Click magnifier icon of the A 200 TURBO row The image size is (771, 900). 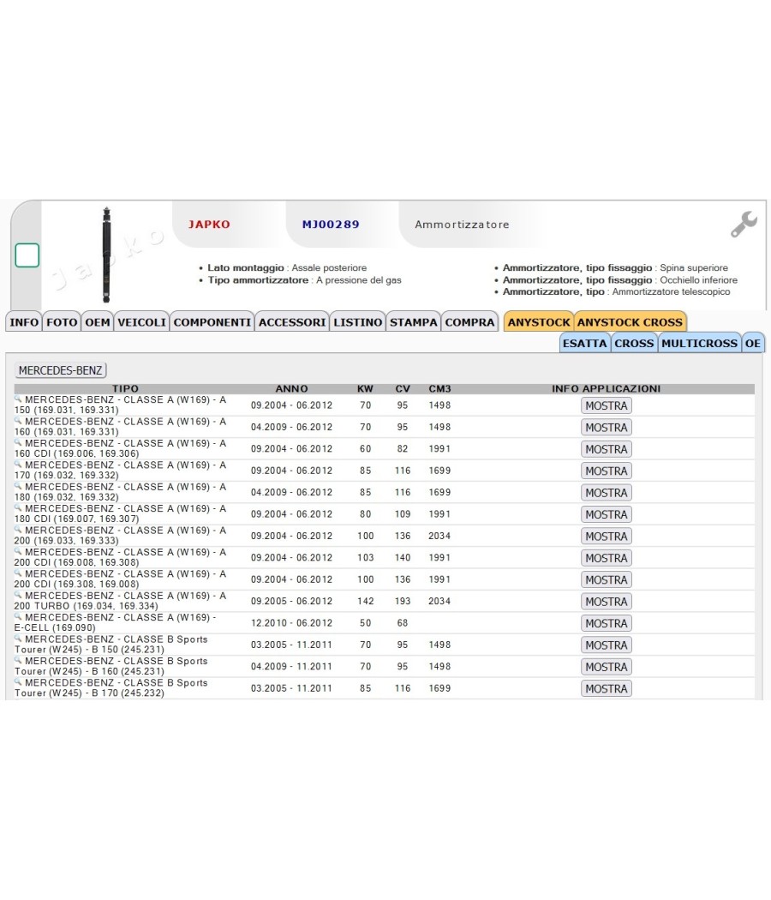(18, 595)
